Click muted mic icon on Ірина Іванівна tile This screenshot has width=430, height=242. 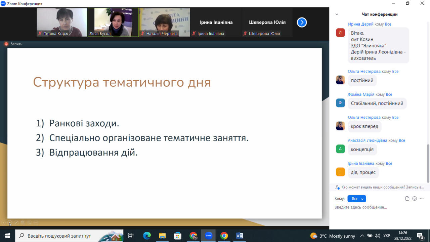194,34
